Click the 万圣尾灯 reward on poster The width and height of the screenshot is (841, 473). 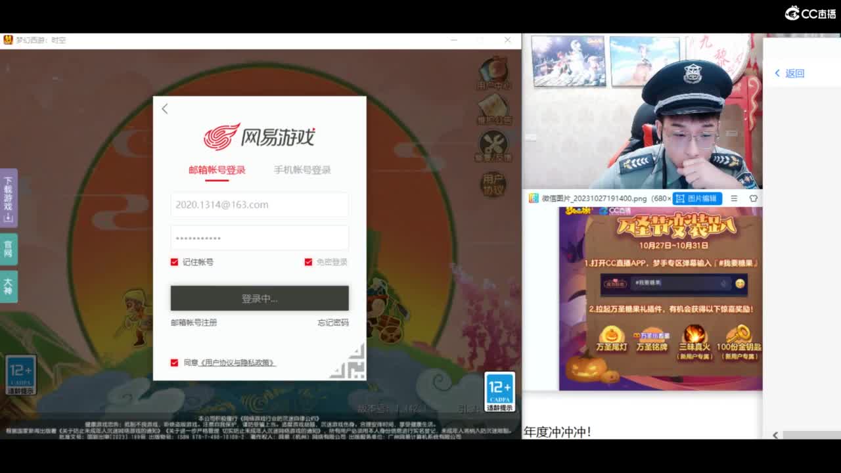612,339
